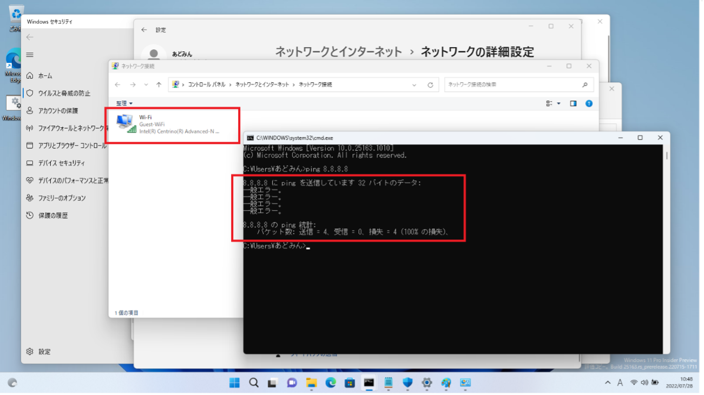Click the widgets icon on the taskbar
Screen dimensions: 704x395
(x=12, y=383)
